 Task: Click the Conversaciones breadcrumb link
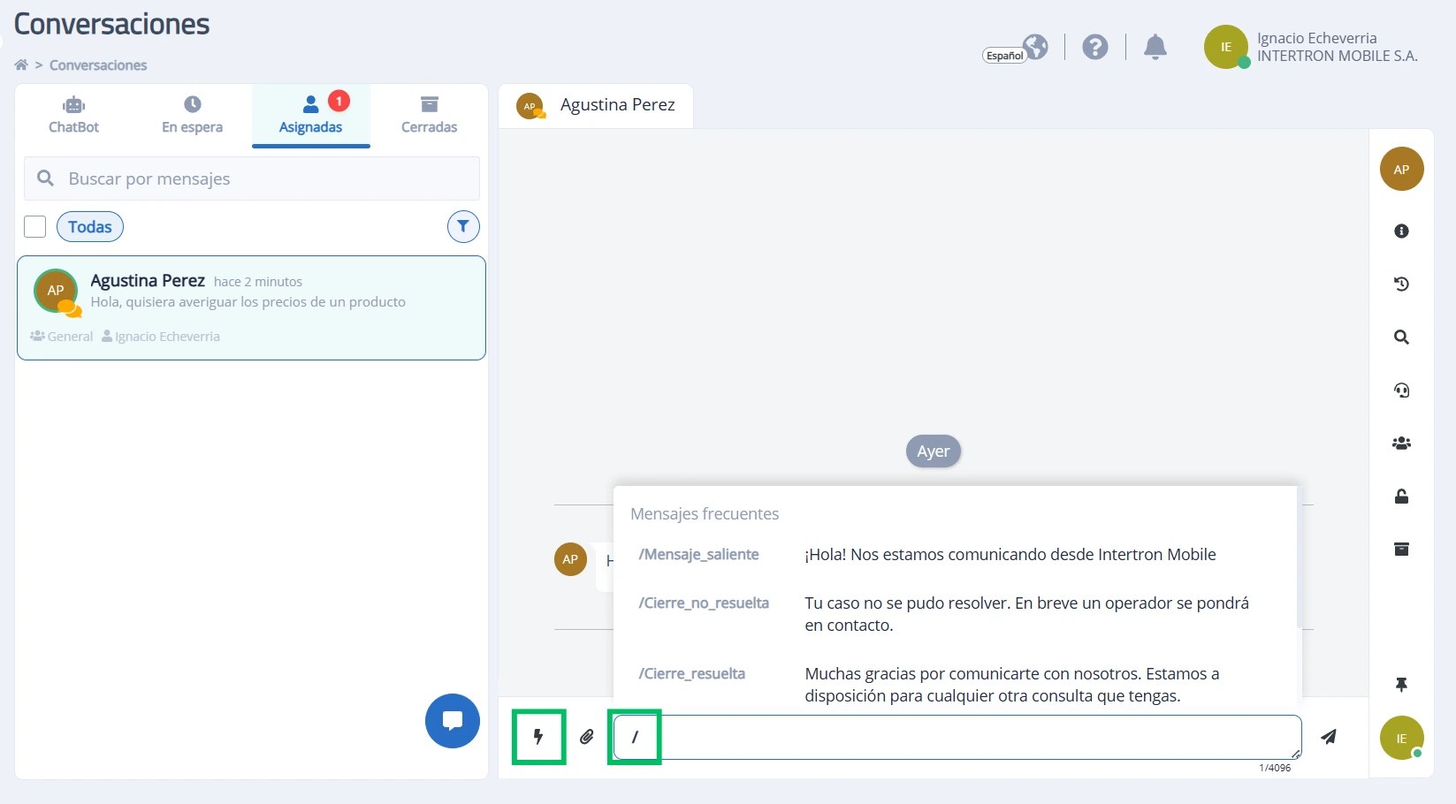point(98,65)
